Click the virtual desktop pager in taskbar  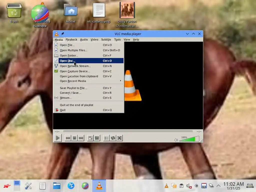[x=17, y=186]
